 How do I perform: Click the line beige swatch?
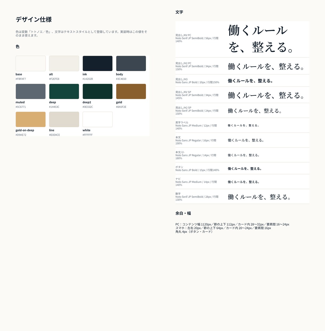click(64, 119)
